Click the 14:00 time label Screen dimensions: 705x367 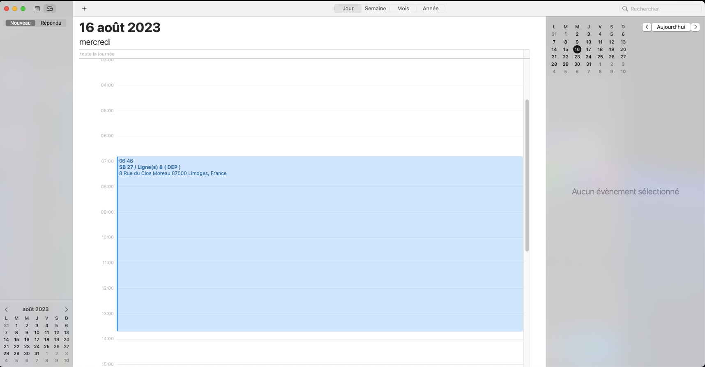(x=108, y=339)
